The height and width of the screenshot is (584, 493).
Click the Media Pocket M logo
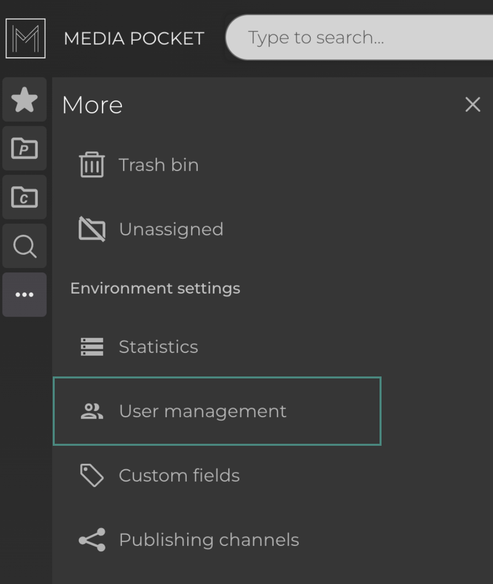point(25,38)
